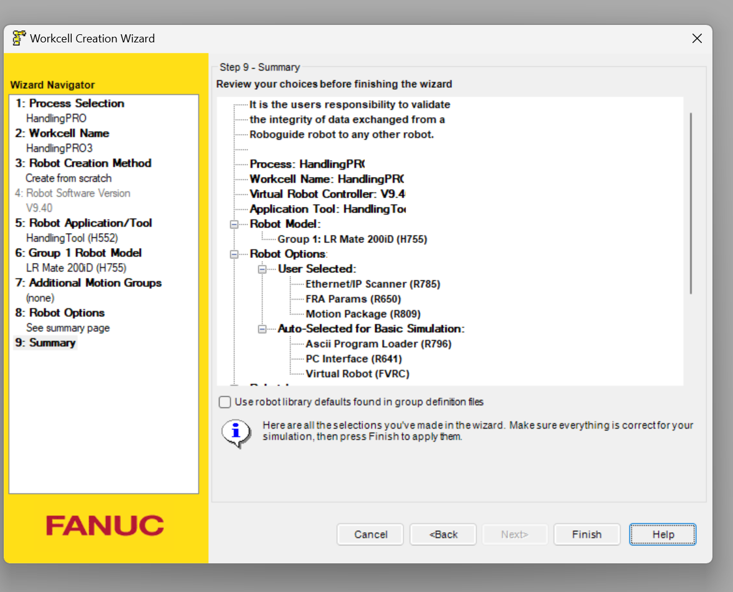Image resolution: width=733 pixels, height=592 pixels.
Task: Go to step 8: Robot Options
Action: (60, 313)
